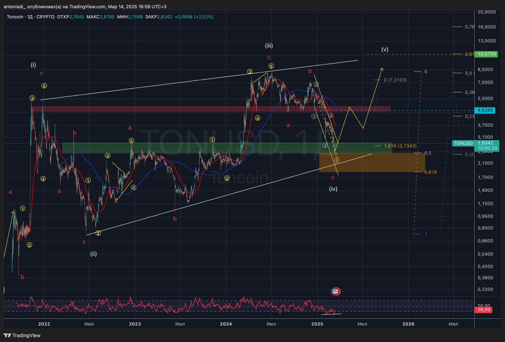Viewport: 505px width, 342px height.
Task: Click the blue 1 Fibonacci level label
Action: pos(426,234)
